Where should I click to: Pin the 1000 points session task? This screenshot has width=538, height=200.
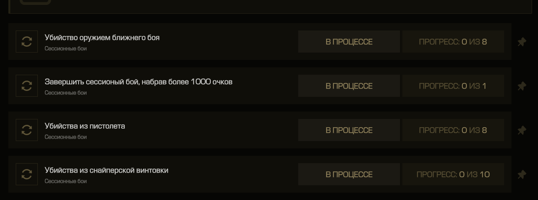[521, 86]
